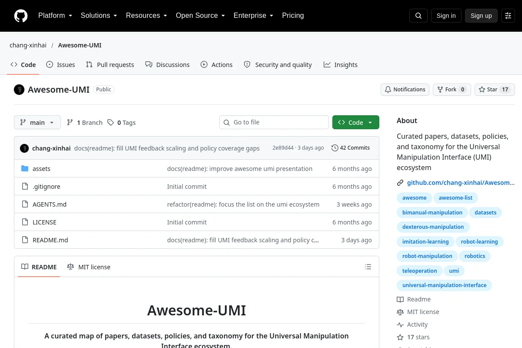The image size is (522, 348).
Task: Open 'refactor(readme): focus the list' commit message
Action: (243, 204)
